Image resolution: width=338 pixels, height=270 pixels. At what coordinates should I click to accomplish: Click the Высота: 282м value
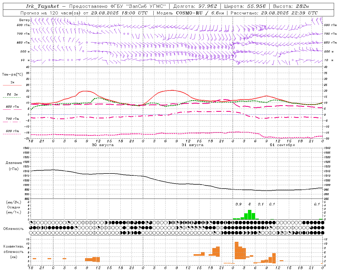(x=291, y=6)
